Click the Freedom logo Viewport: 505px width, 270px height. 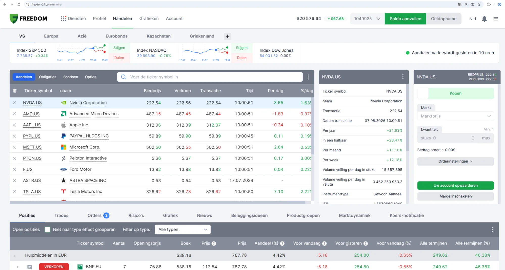28,18
